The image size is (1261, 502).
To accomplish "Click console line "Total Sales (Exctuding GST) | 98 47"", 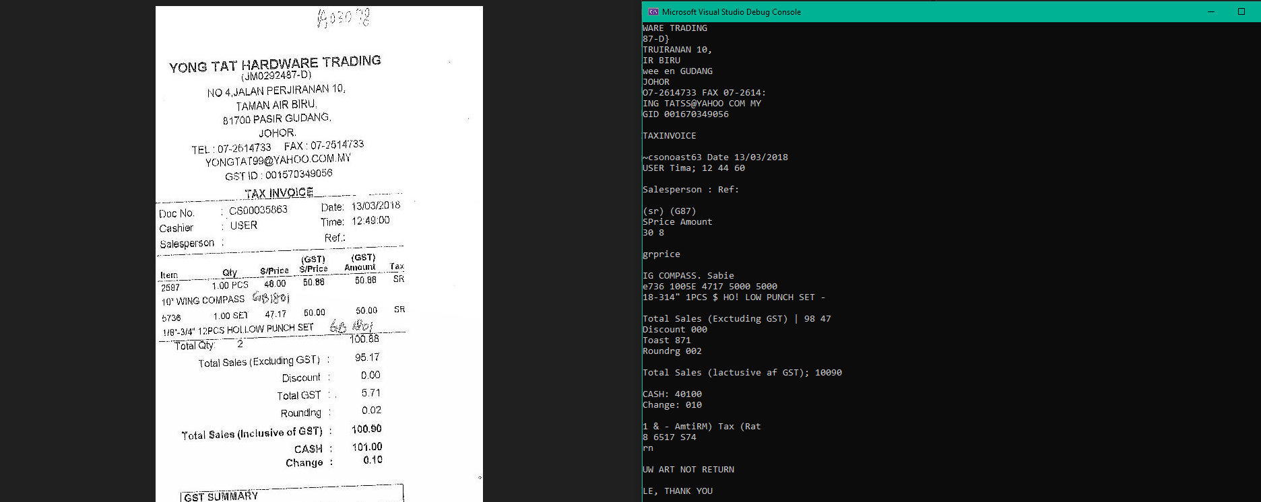I will (737, 319).
